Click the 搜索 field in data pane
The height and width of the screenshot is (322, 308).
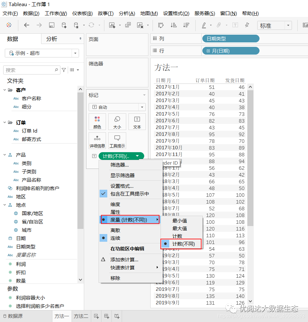point(32,70)
